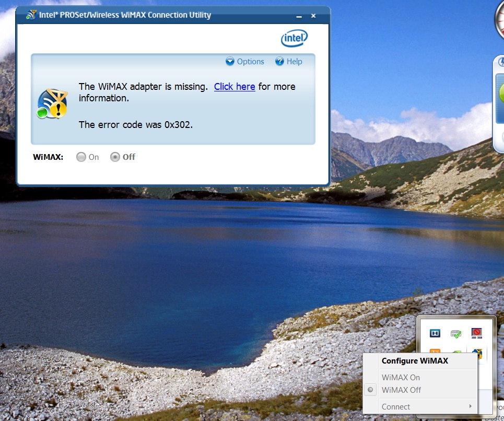The width and height of the screenshot is (504, 421).
Task: Click the WiMAX antenna tray icon
Action: (x=478, y=353)
